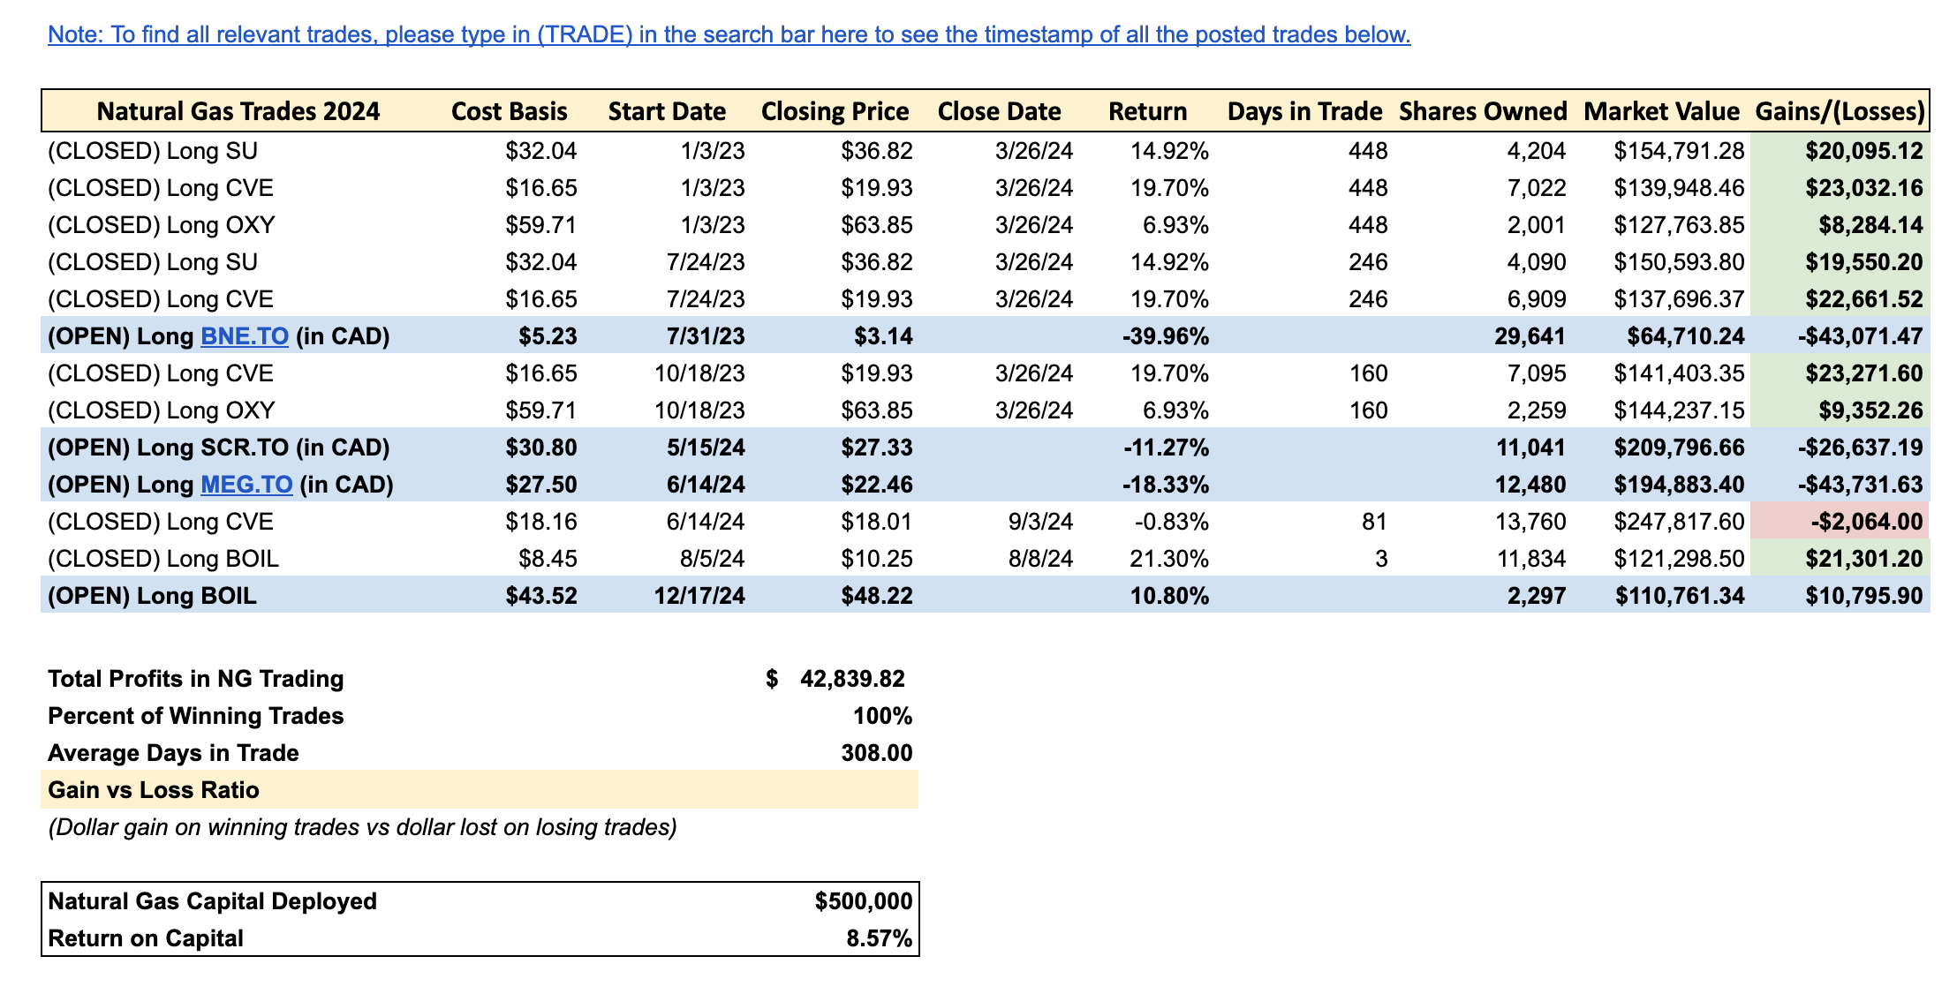The width and height of the screenshot is (1957, 994).
Task: Select the 9/3/24 close date cell
Action: (x=1041, y=522)
